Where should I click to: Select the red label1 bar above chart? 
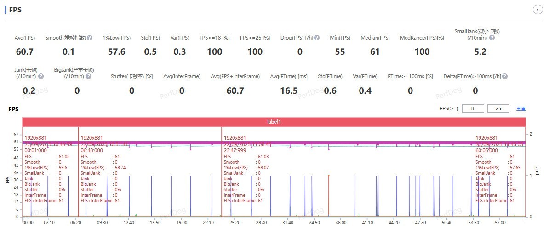click(x=274, y=122)
